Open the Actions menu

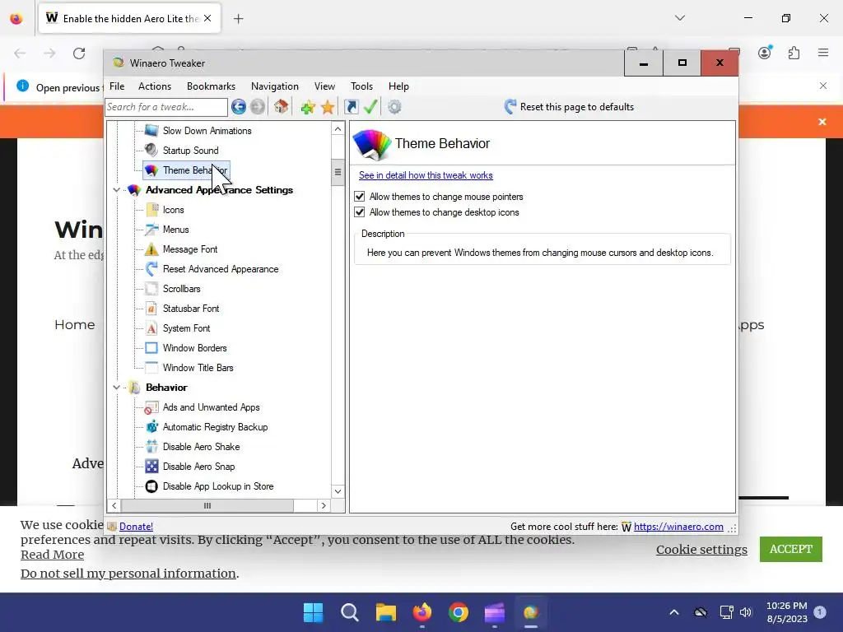pos(154,86)
